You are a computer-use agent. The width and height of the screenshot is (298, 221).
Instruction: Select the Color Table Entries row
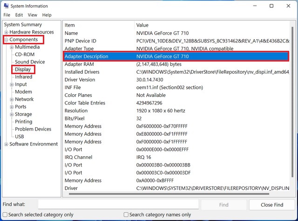tap(176, 103)
